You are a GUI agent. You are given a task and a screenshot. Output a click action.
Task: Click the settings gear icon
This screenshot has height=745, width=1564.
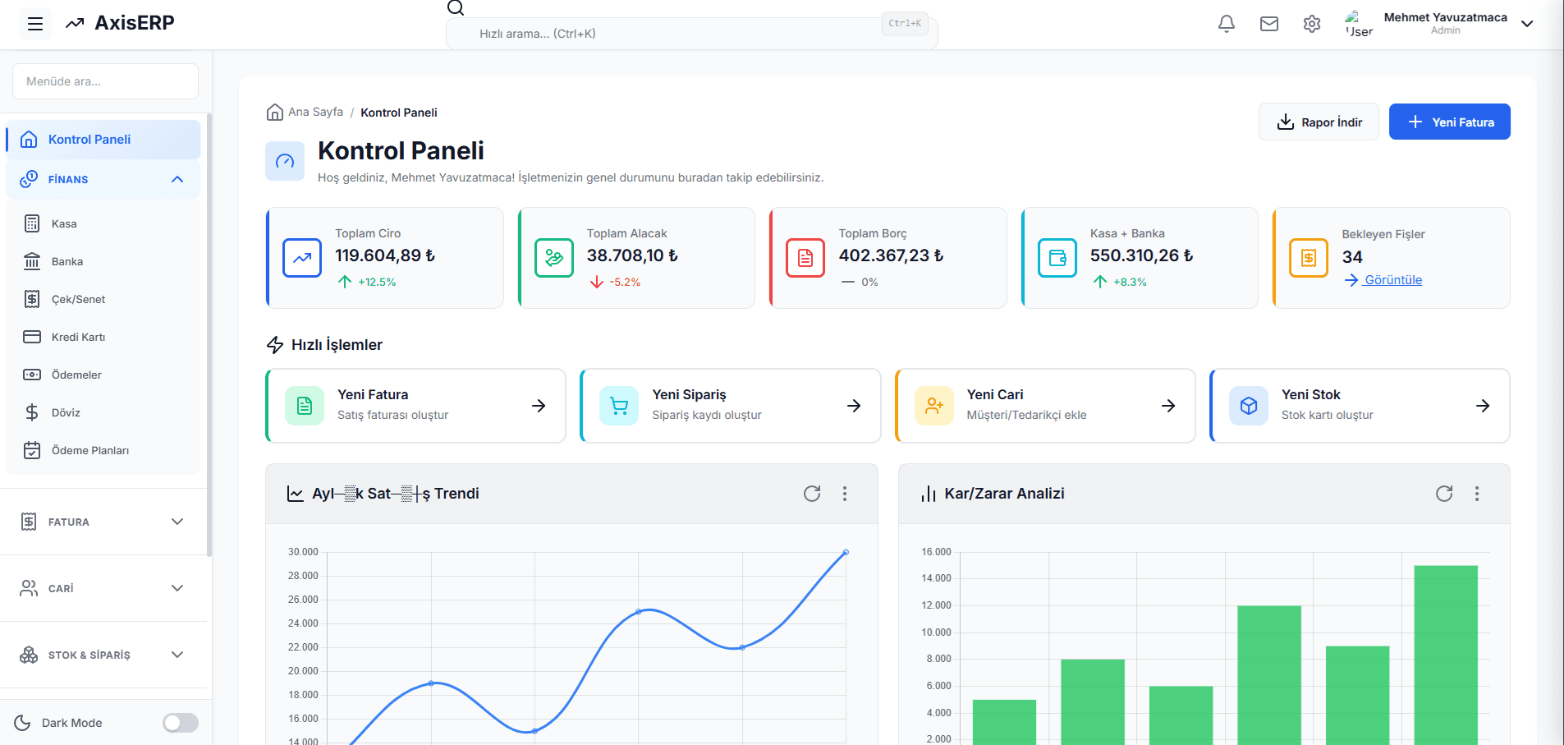coord(1311,24)
